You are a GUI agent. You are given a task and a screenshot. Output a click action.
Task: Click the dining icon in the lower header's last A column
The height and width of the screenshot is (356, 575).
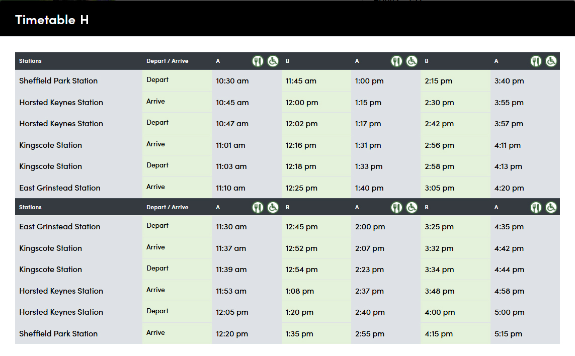[536, 207]
